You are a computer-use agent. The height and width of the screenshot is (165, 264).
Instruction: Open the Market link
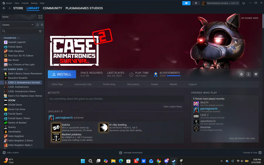(x=173, y=84)
